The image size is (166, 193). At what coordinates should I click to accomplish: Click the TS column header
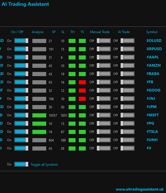tap(82, 32)
